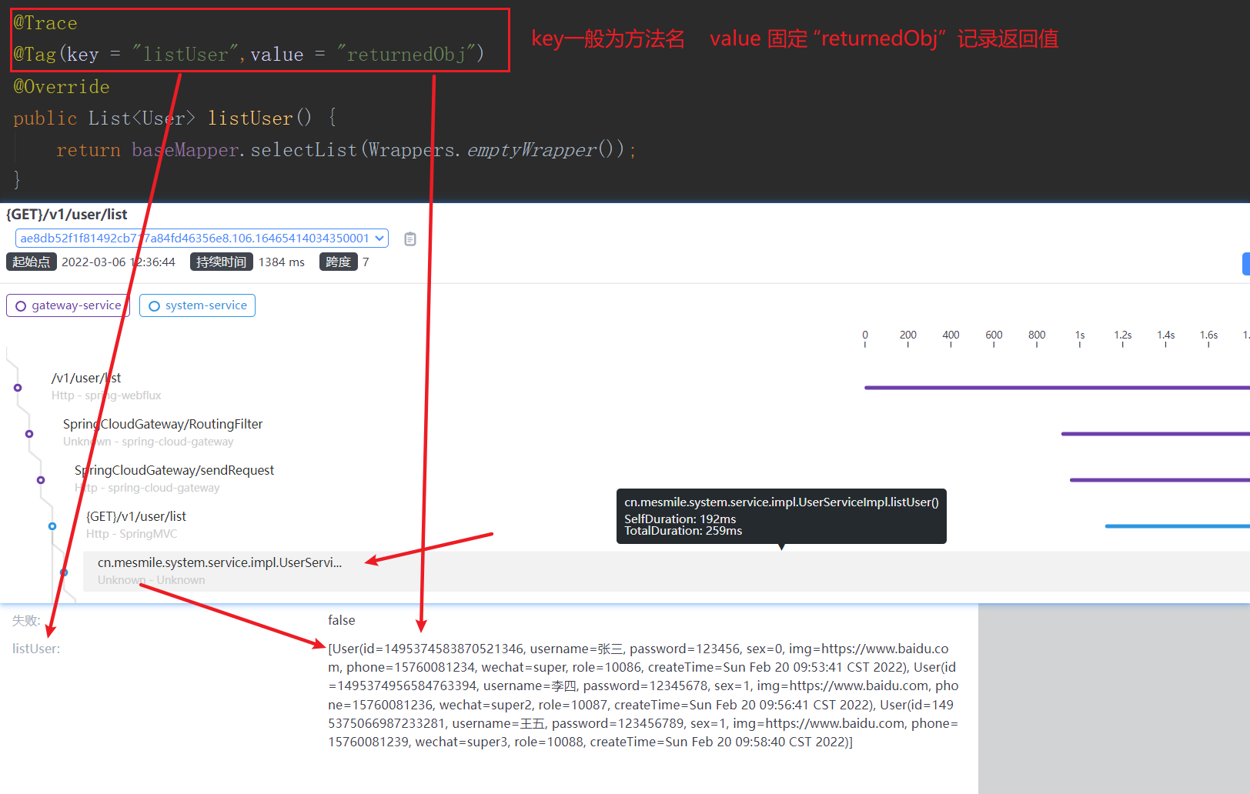Select the cn.mesmile.system.service.impl.UserServi... span row
This screenshot has height=794, width=1250.
(x=219, y=562)
